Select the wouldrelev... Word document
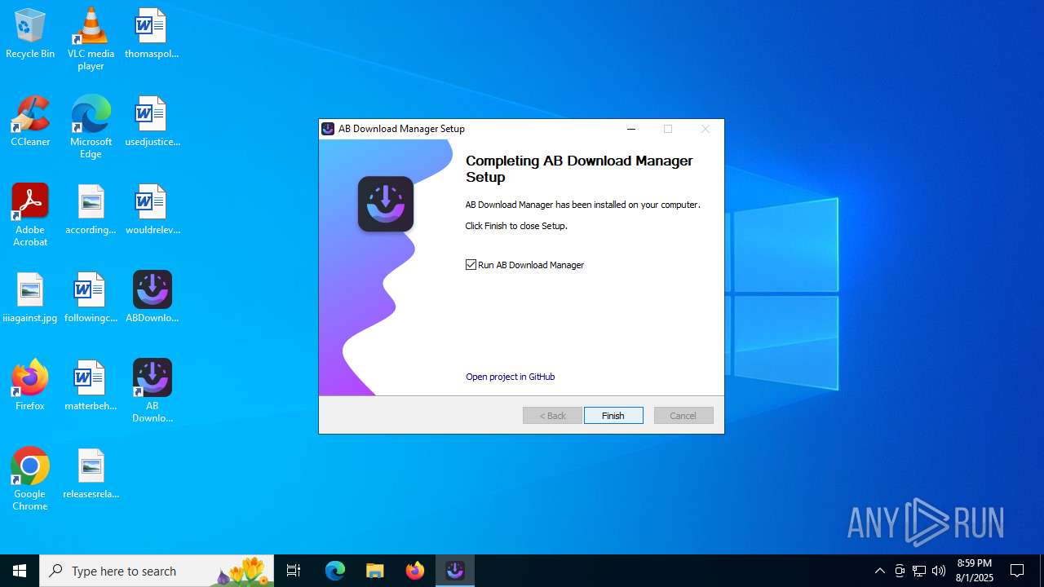1044x587 pixels. pos(152,210)
